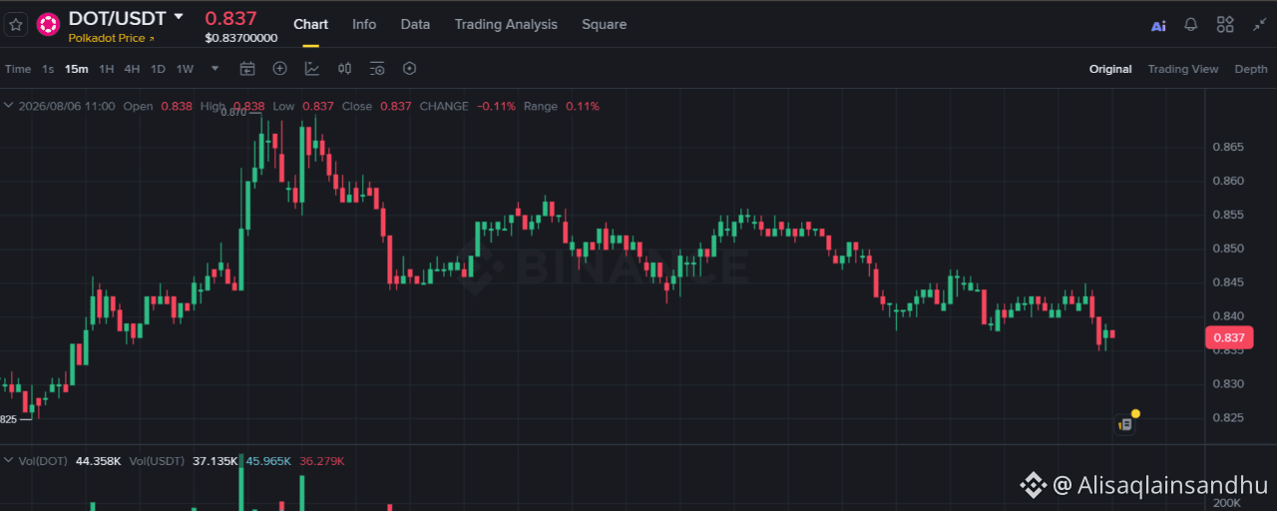The image size is (1277, 511).
Task: Open the AI assistant icon
Action: 1158,26
